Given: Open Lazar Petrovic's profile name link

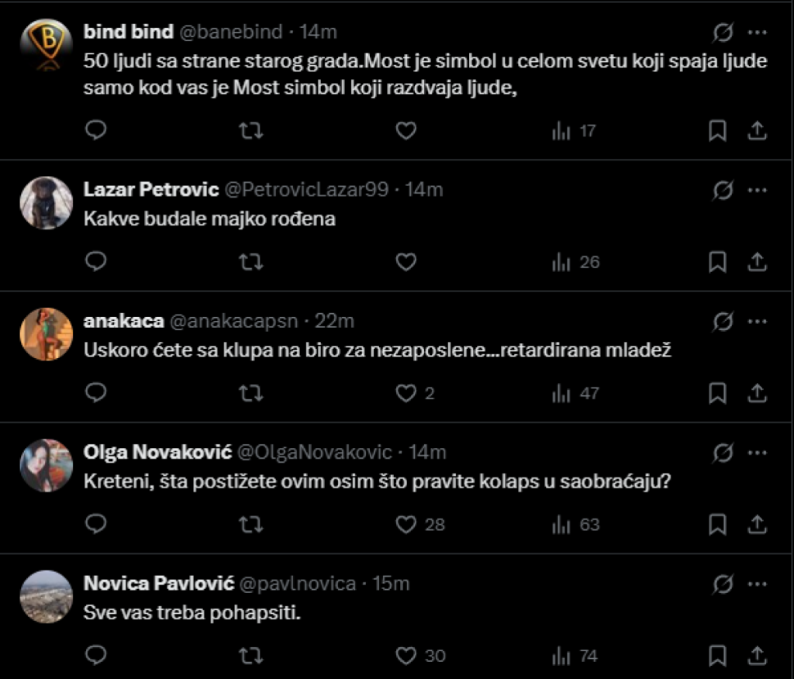Looking at the screenshot, I should (x=150, y=189).
